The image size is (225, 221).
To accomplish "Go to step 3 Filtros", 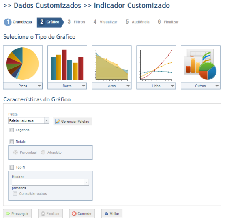I will click(x=76, y=22).
